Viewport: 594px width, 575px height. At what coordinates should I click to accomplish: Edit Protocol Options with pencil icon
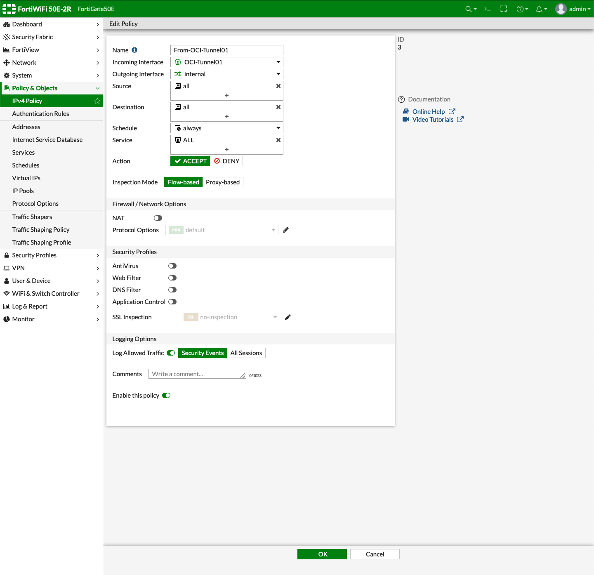pos(286,230)
